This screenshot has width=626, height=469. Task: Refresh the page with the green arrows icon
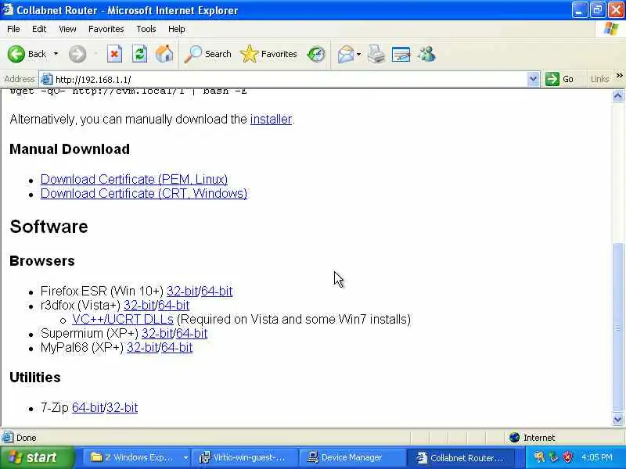coord(140,54)
